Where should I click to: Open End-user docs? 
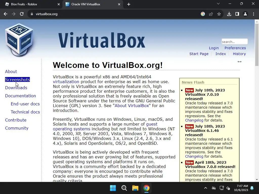tap(25, 104)
